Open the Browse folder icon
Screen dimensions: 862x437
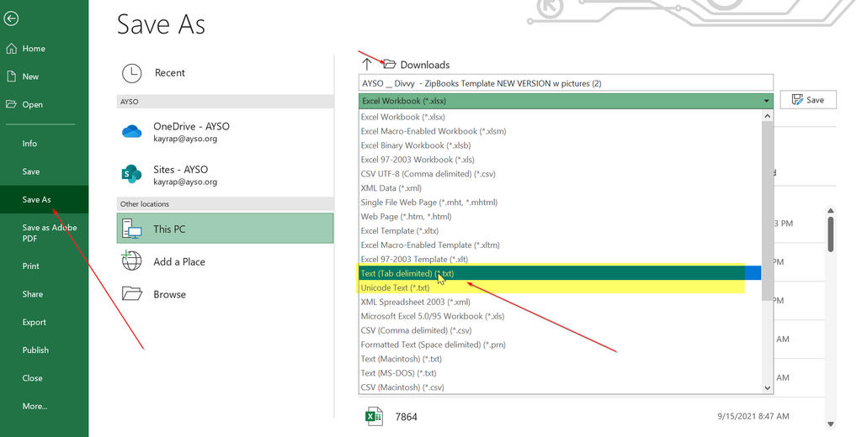[x=131, y=294]
